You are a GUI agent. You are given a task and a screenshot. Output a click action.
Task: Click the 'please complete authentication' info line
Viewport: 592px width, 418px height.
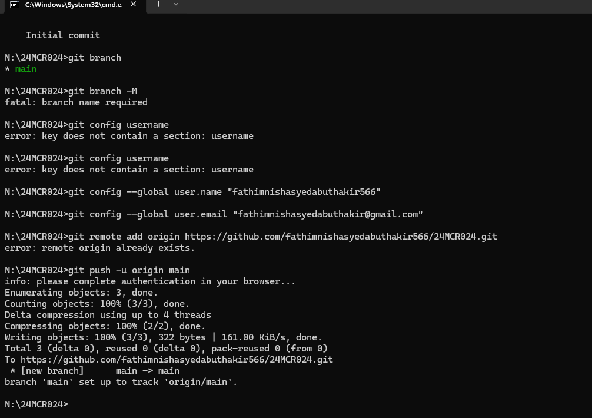(149, 281)
